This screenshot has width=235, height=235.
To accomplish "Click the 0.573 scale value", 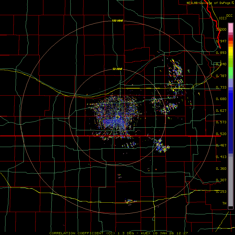I will pos(221,122).
